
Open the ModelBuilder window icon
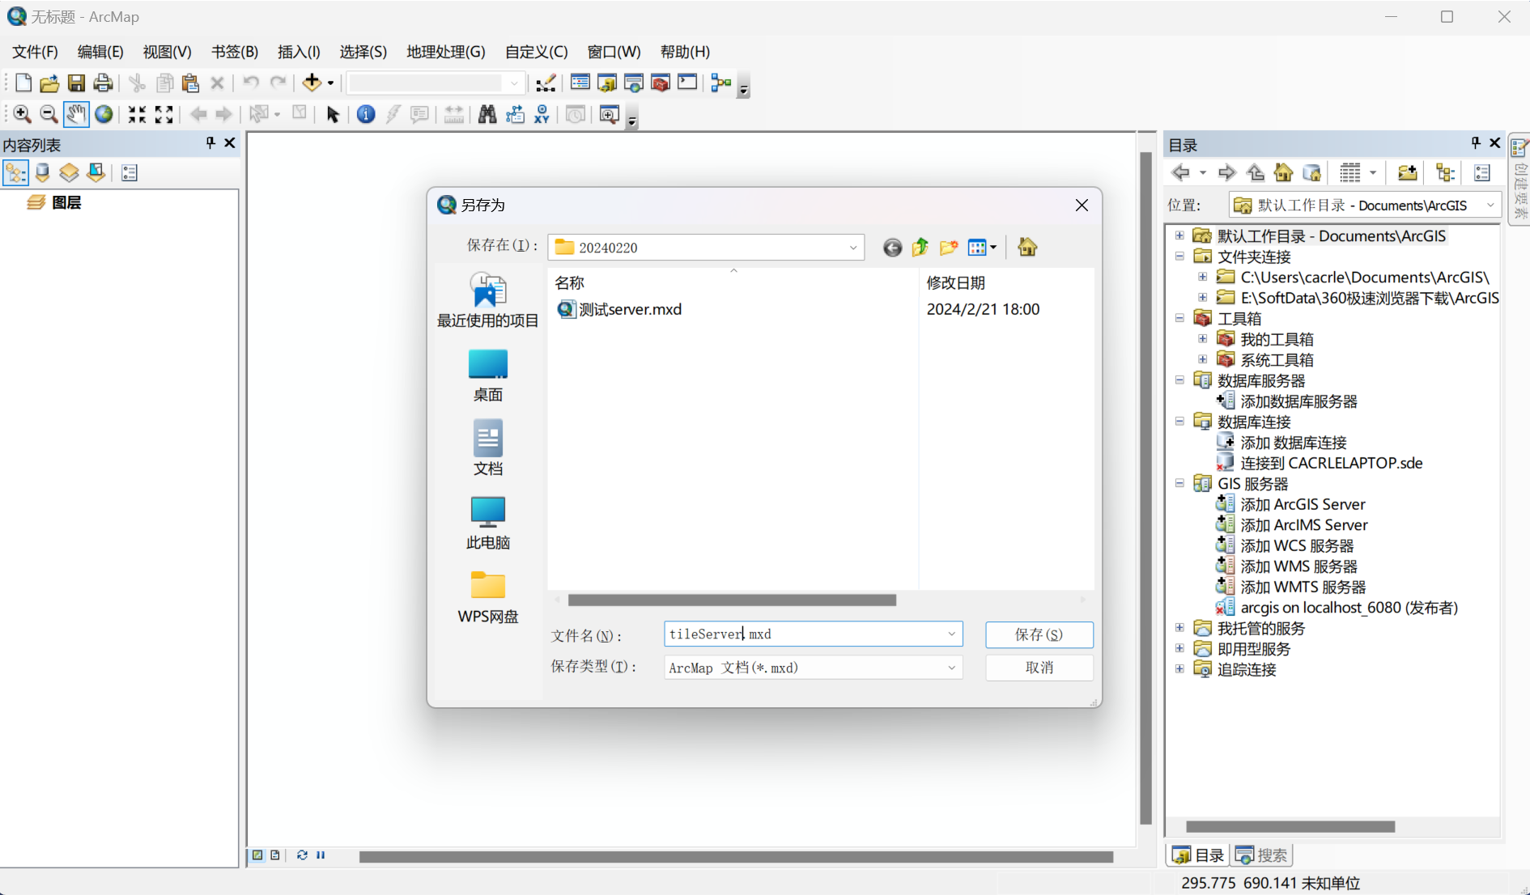click(720, 83)
